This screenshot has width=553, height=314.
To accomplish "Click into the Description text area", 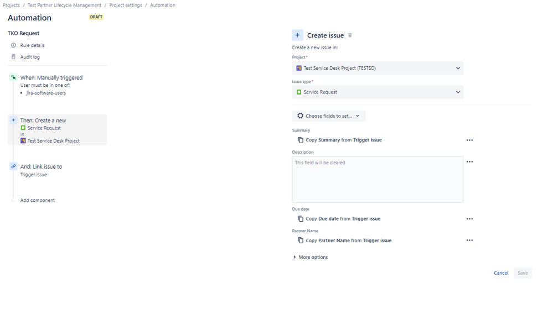I will [378, 180].
